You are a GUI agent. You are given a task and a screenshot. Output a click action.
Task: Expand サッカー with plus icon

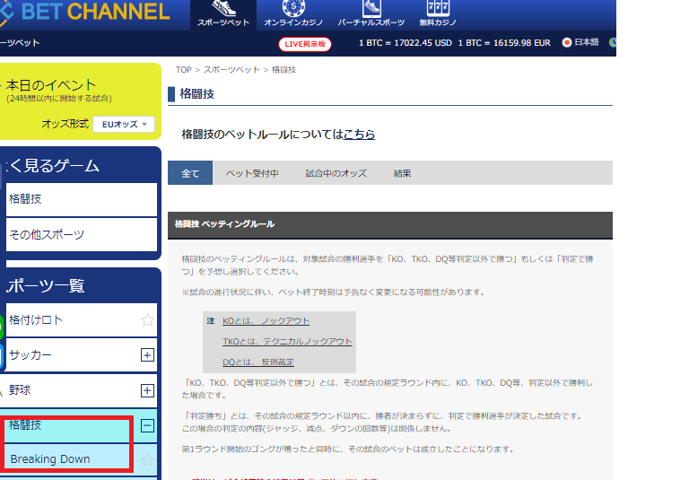point(147,354)
